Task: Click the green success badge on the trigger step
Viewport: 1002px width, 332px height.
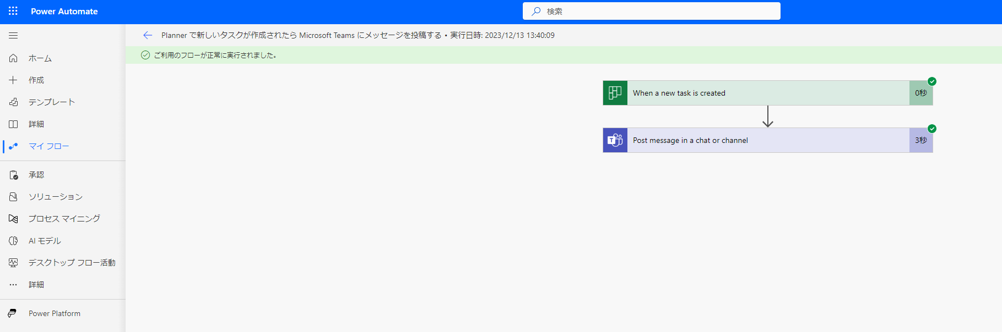Action: (932, 81)
